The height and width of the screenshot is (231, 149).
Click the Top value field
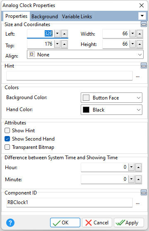(x=41, y=44)
